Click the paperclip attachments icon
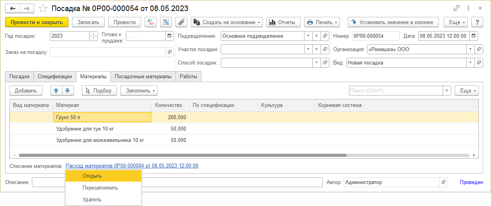Screen dimensions: 491x206 click(181, 22)
